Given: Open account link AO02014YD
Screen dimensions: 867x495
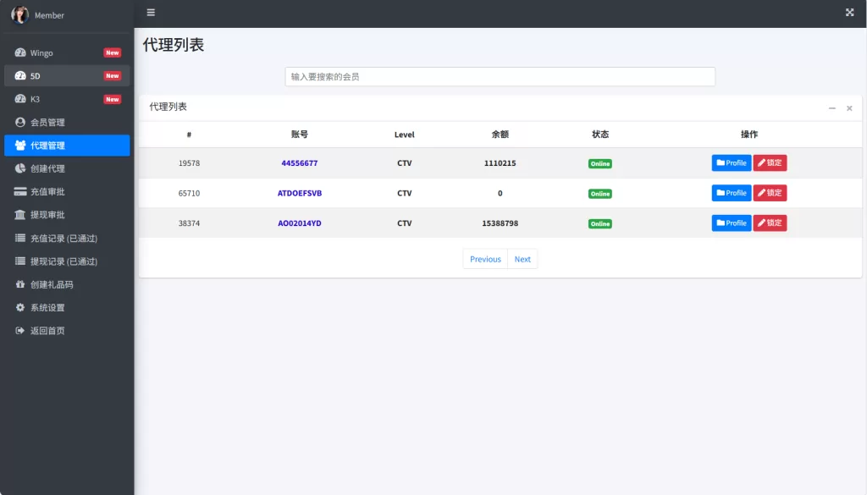Looking at the screenshot, I should (x=299, y=223).
